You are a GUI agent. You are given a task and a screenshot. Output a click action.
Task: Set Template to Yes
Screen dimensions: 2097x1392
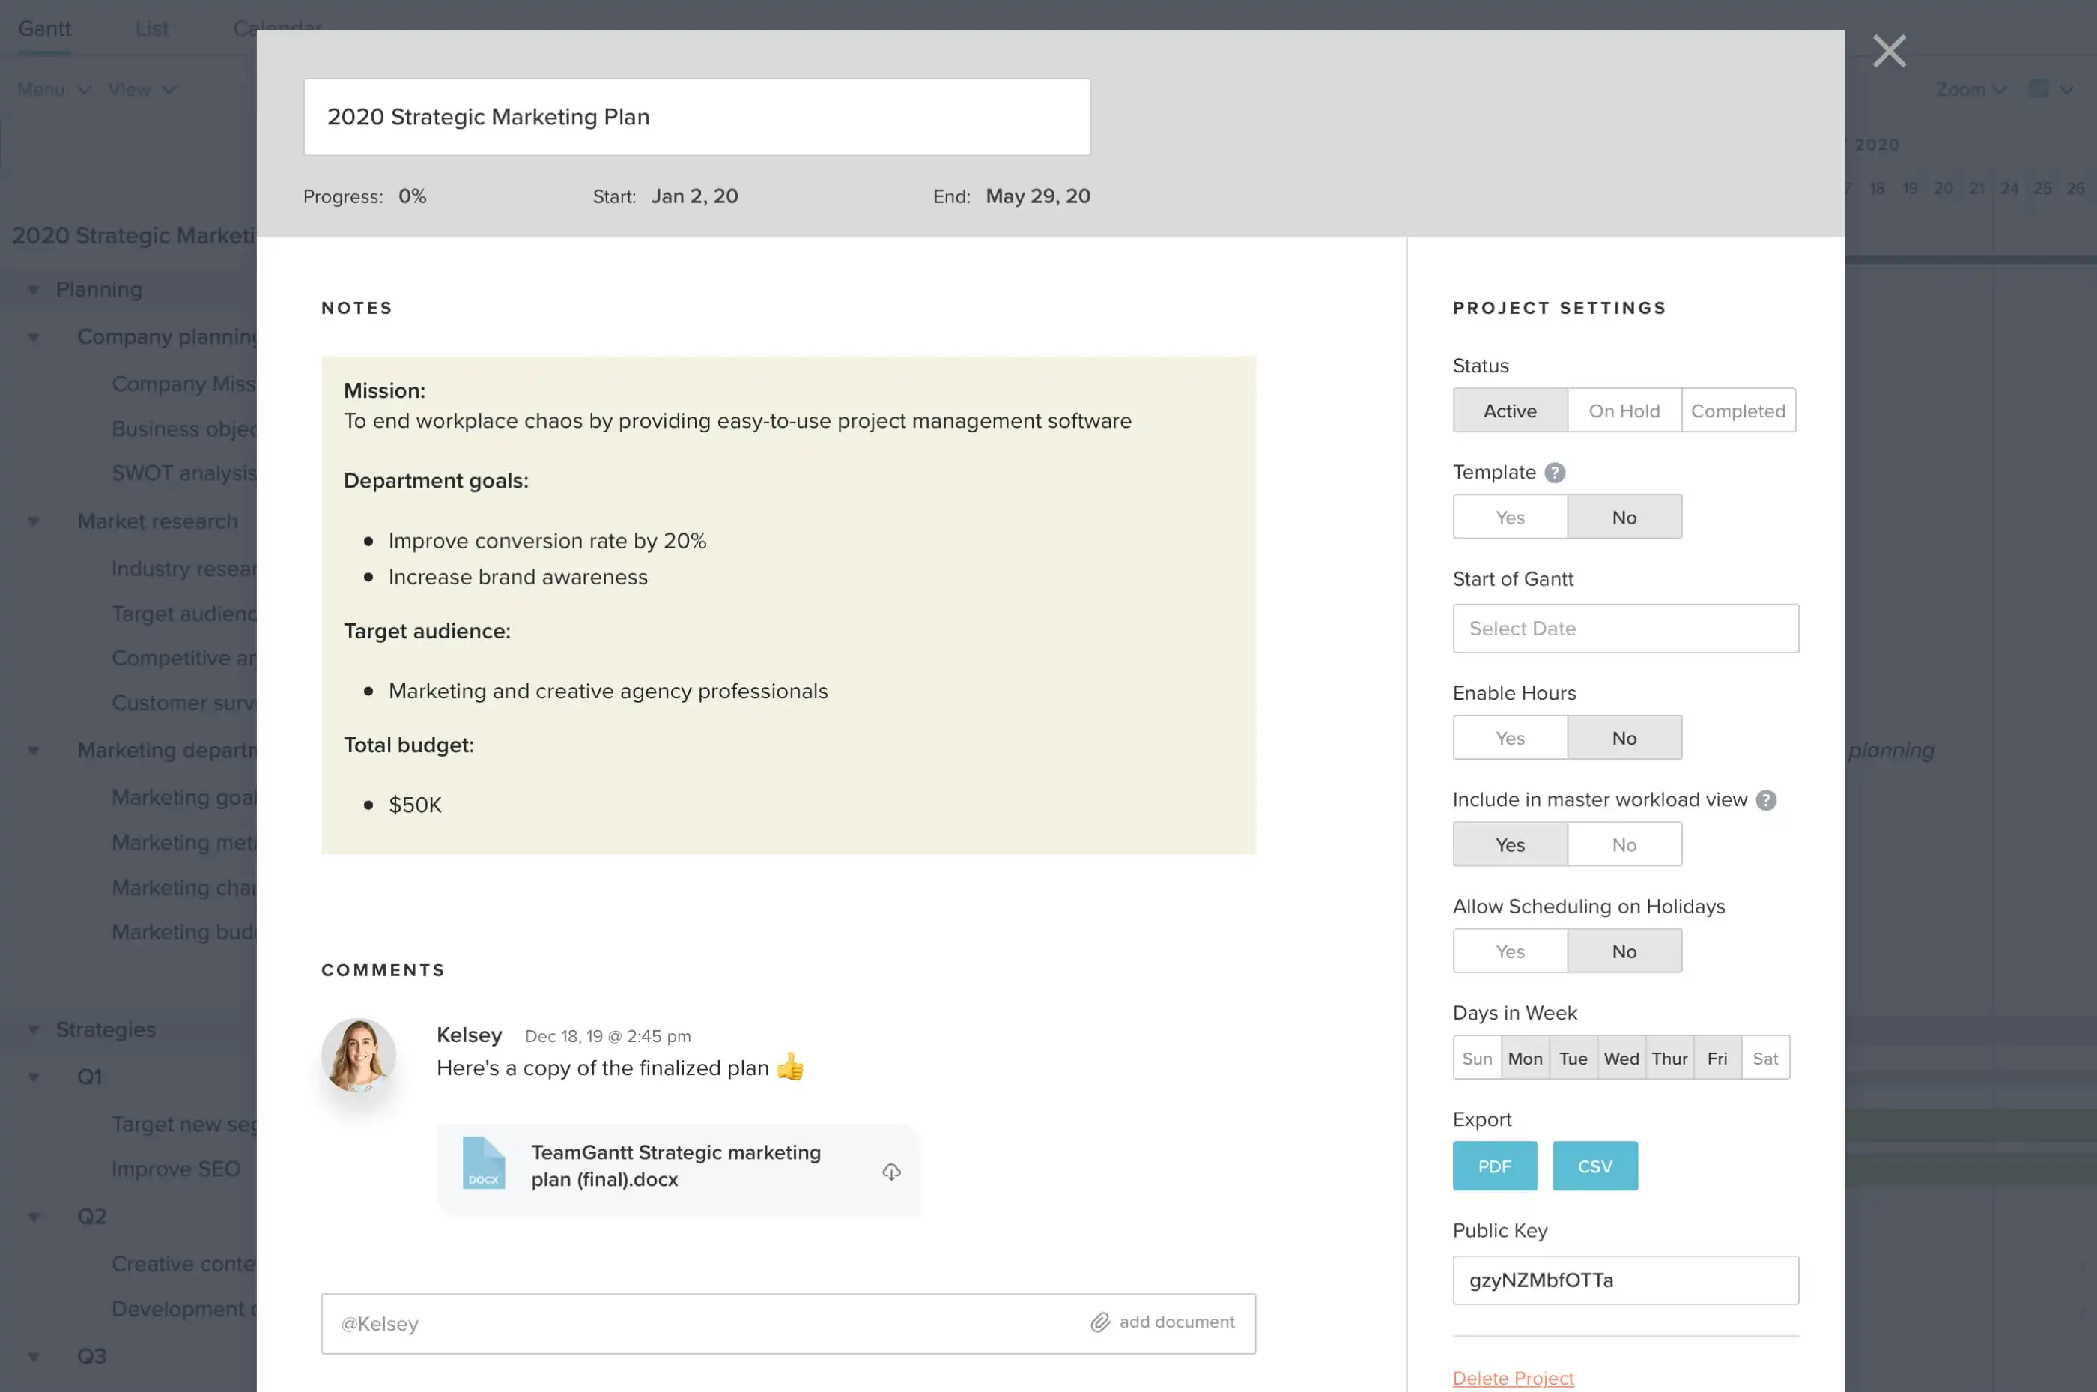(x=1510, y=518)
